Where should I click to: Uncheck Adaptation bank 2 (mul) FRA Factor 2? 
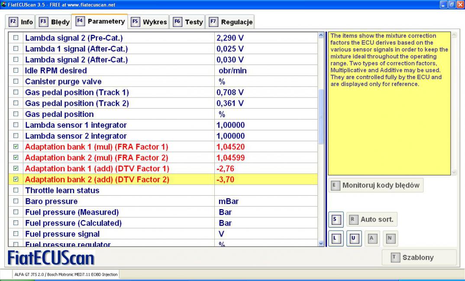[16, 158]
